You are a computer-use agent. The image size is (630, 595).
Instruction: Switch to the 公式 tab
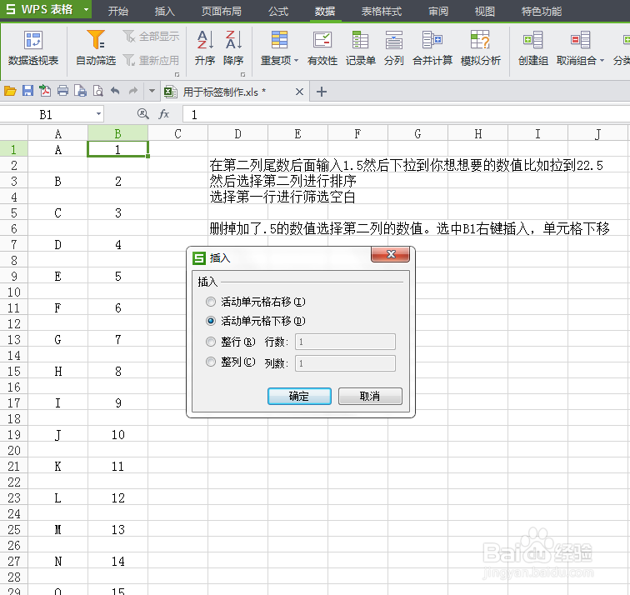click(278, 11)
